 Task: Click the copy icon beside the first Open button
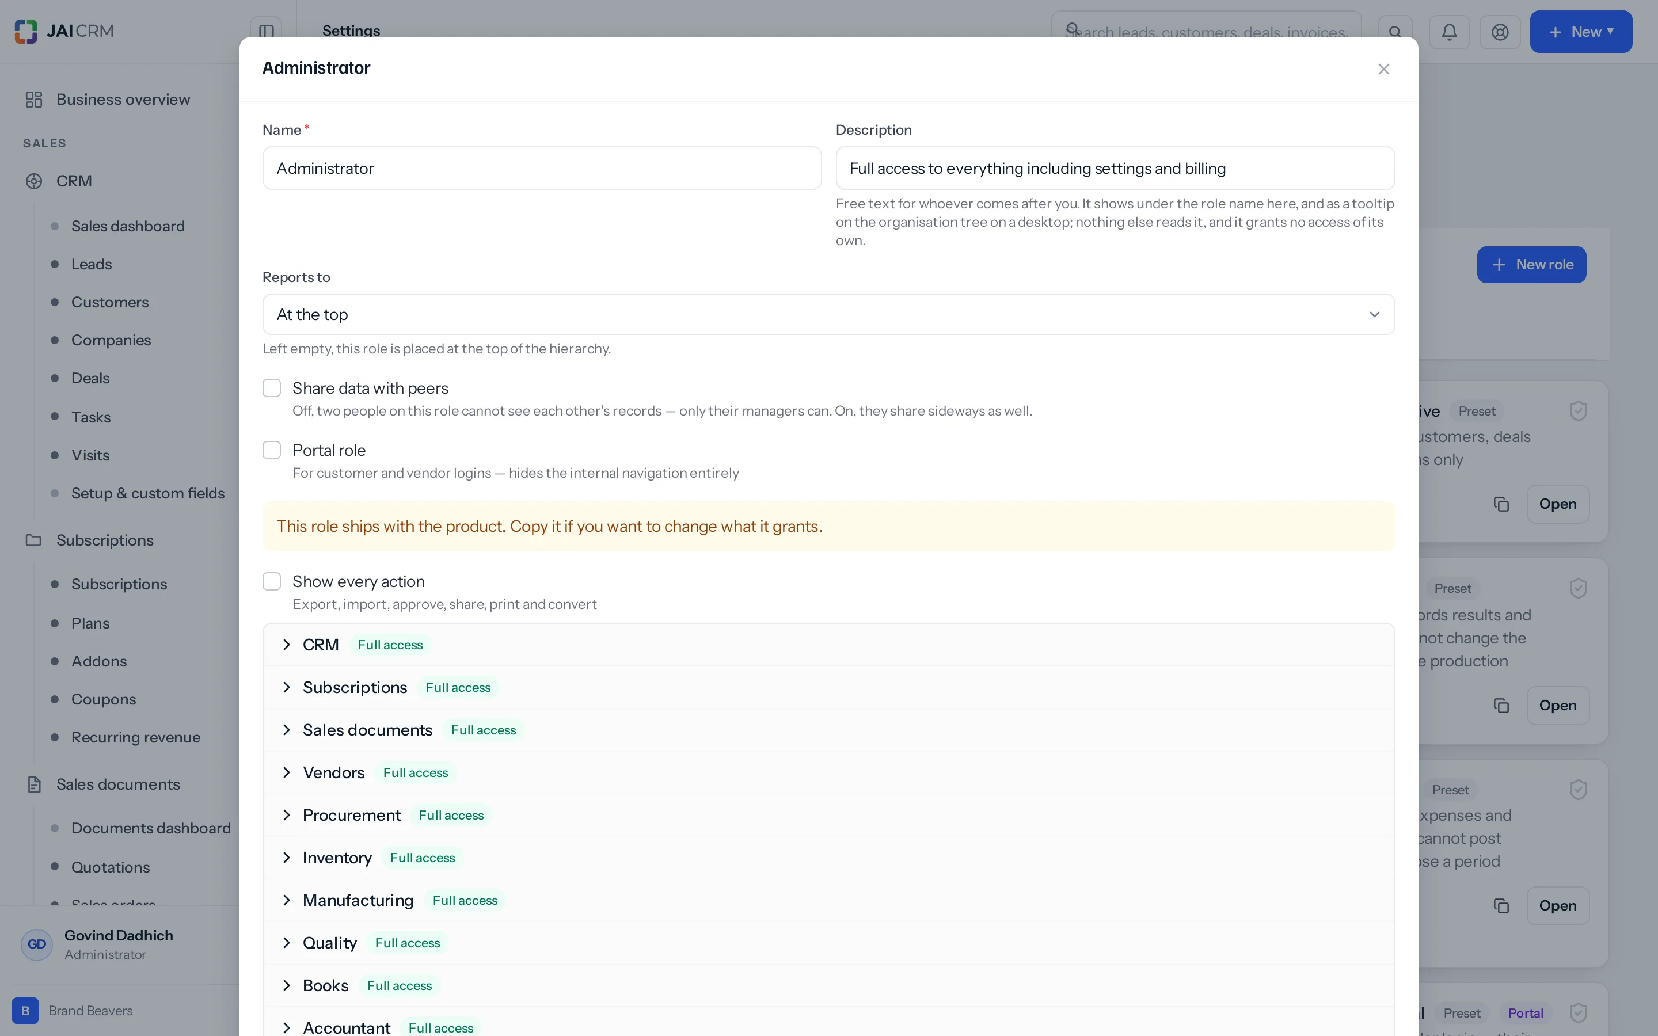1501,504
